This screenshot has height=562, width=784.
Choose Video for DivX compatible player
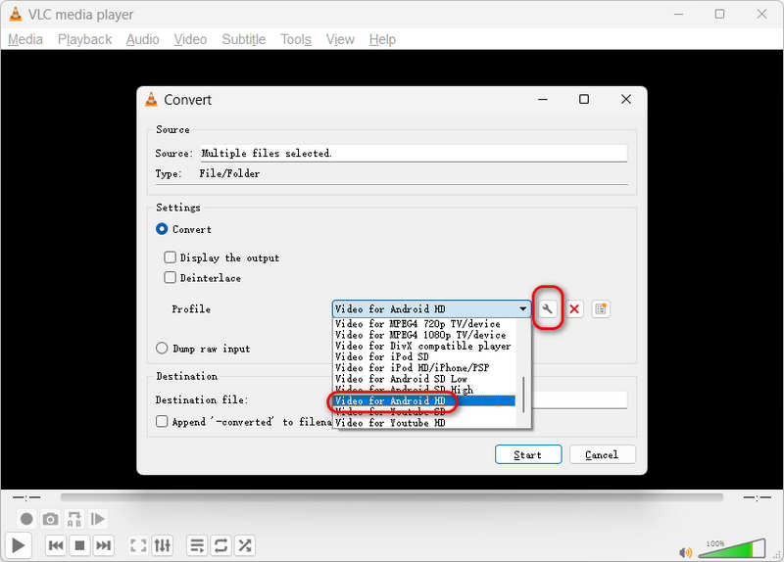424,346
